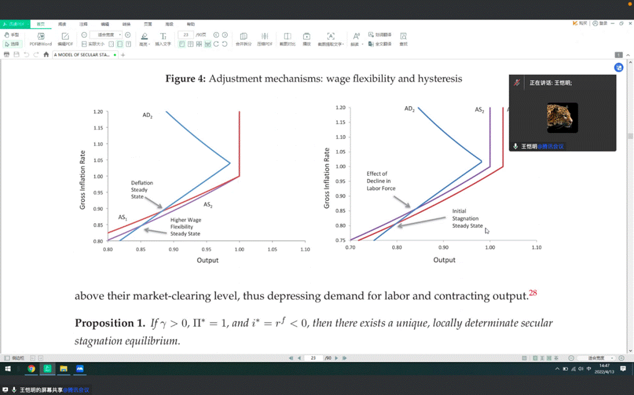
Task: Expand the 高亮 highlight dropdown arrow
Action: click(148, 44)
